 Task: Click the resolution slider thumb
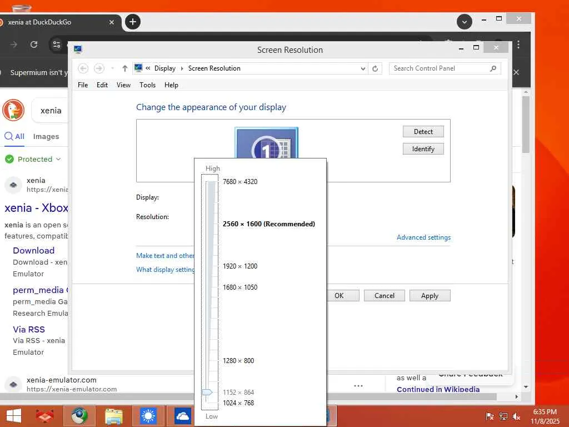tap(207, 392)
